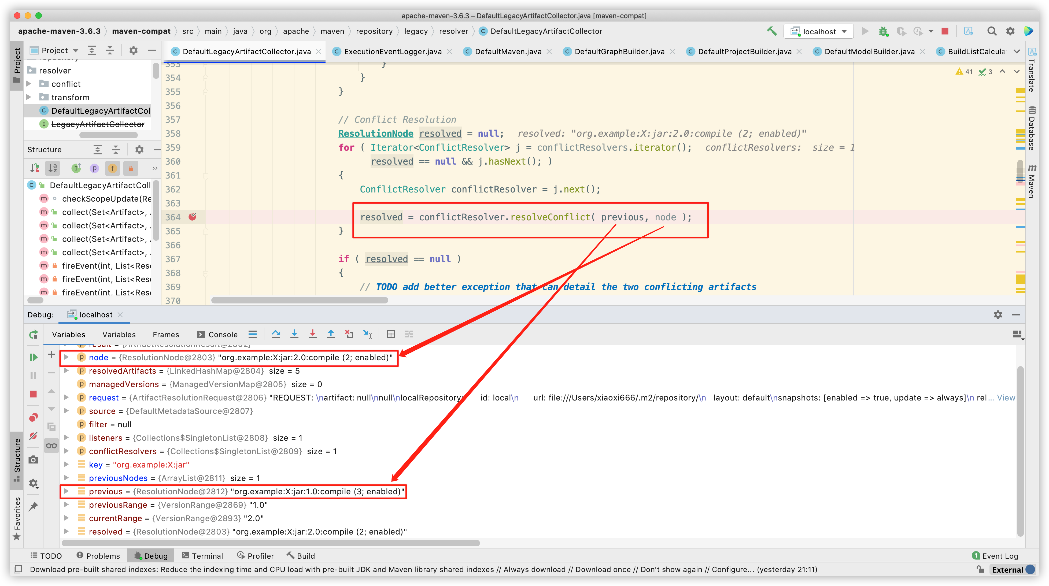Click maven-compat breadcrumb
The width and height of the screenshot is (1049, 586).
pos(141,31)
